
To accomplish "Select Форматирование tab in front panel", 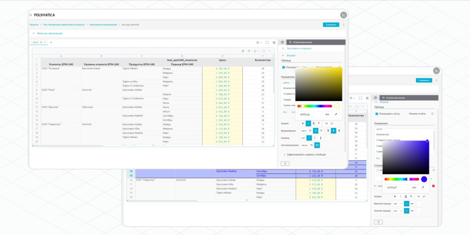I will pos(316,42).
